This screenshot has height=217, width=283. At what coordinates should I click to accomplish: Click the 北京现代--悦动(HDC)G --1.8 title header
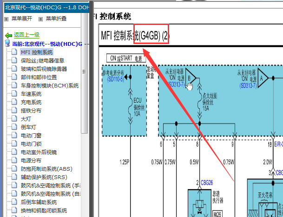[47, 8]
